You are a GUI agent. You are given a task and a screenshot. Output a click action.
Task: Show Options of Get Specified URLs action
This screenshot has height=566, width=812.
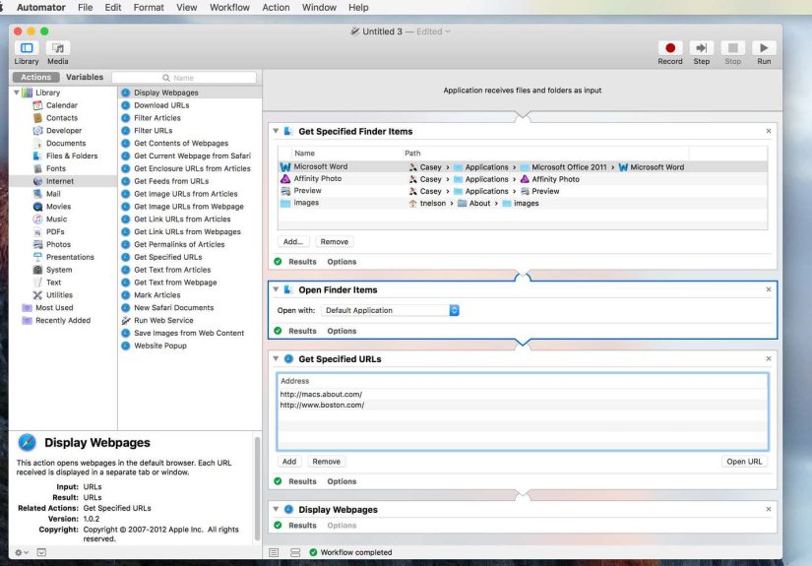pos(342,481)
